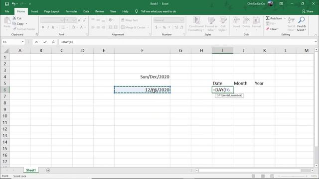The height and width of the screenshot is (179, 319).
Task: Click the Find & Select magnifier
Action: (301, 20)
